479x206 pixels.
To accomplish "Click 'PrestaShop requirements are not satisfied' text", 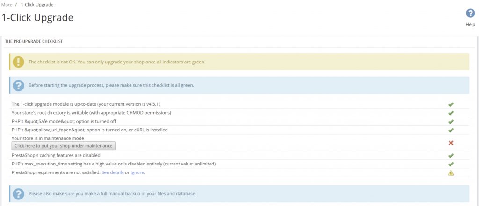I will 56,172.
